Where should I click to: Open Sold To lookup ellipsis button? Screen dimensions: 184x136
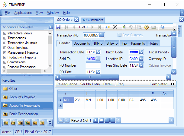pos(98,59)
